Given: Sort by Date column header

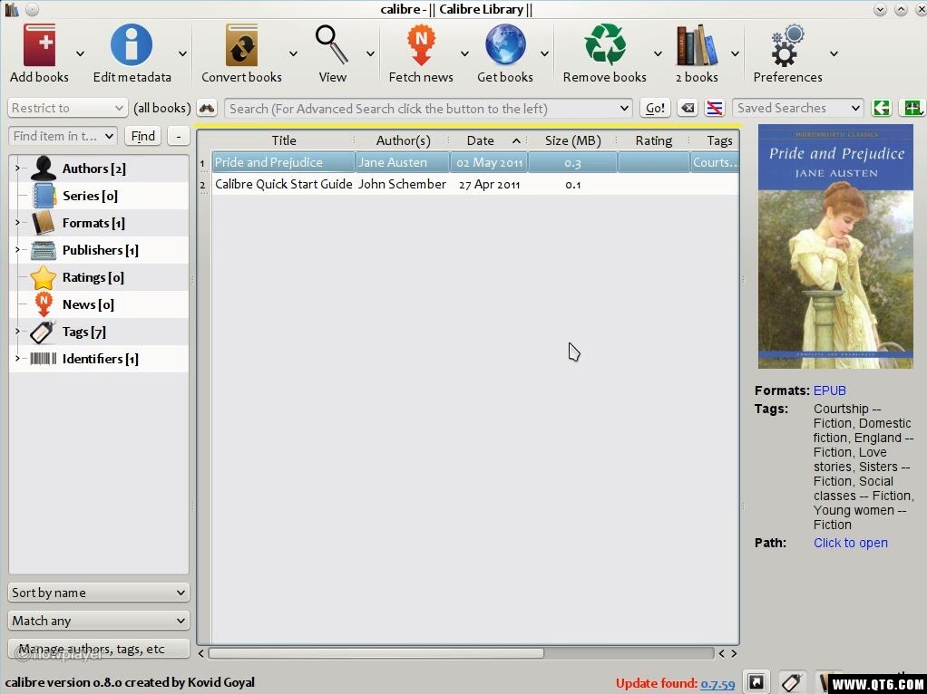Looking at the screenshot, I should click(488, 140).
